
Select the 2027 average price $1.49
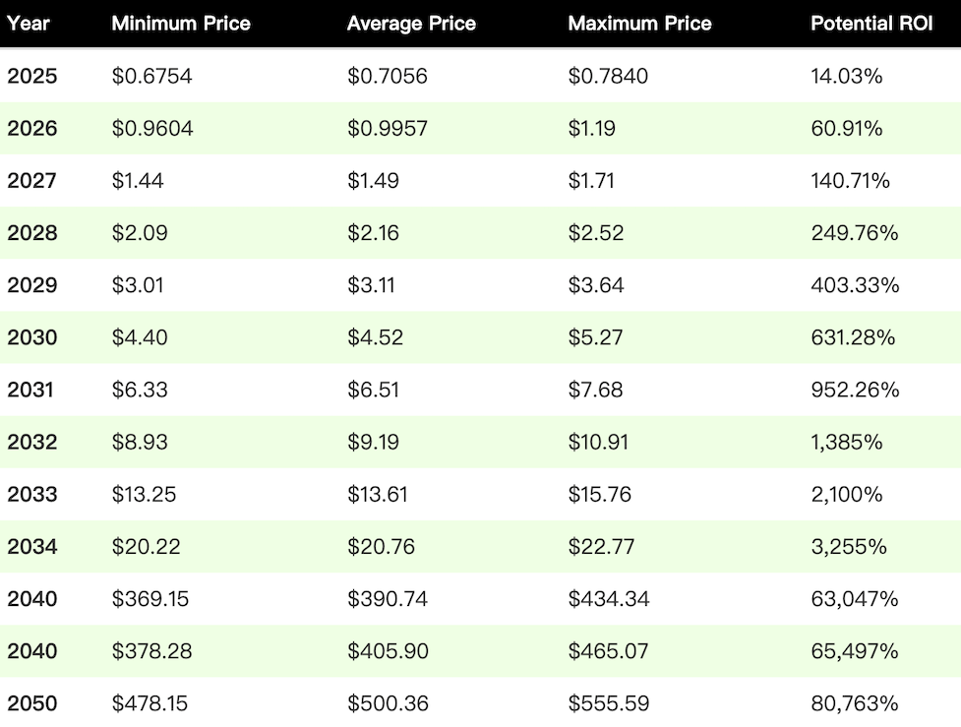(373, 180)
